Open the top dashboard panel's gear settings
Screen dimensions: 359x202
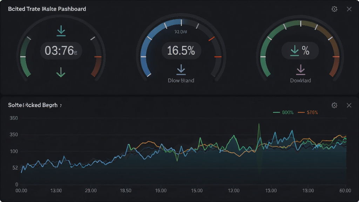334,9
